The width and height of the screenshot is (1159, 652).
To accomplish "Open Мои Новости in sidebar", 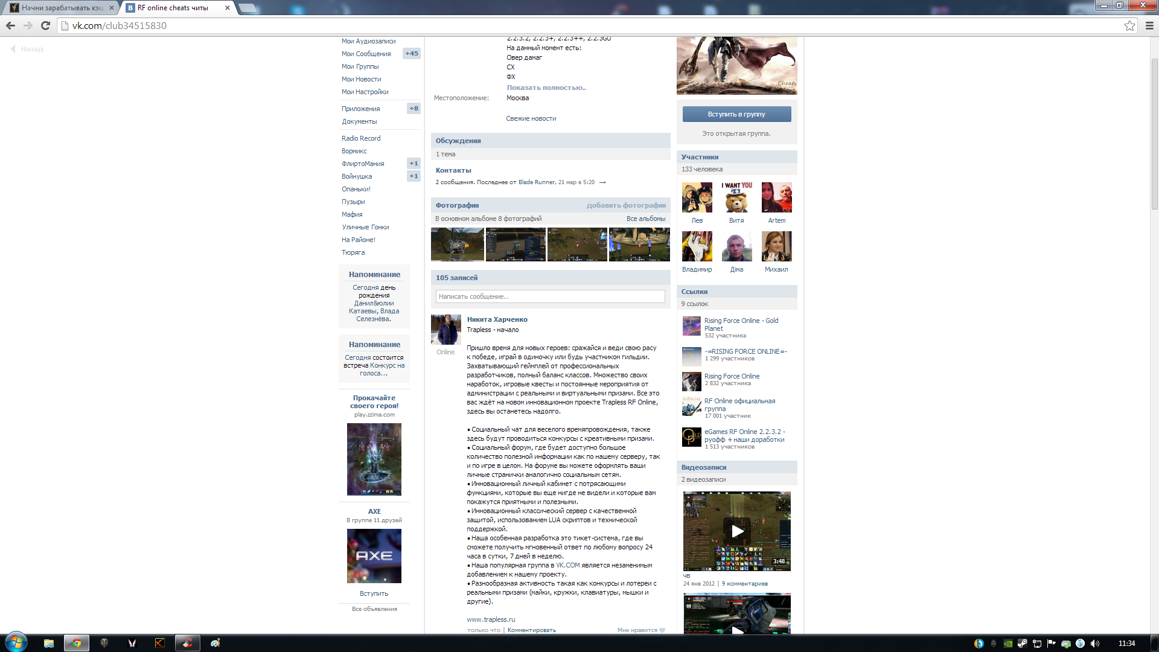I will (x=361, y=79).
